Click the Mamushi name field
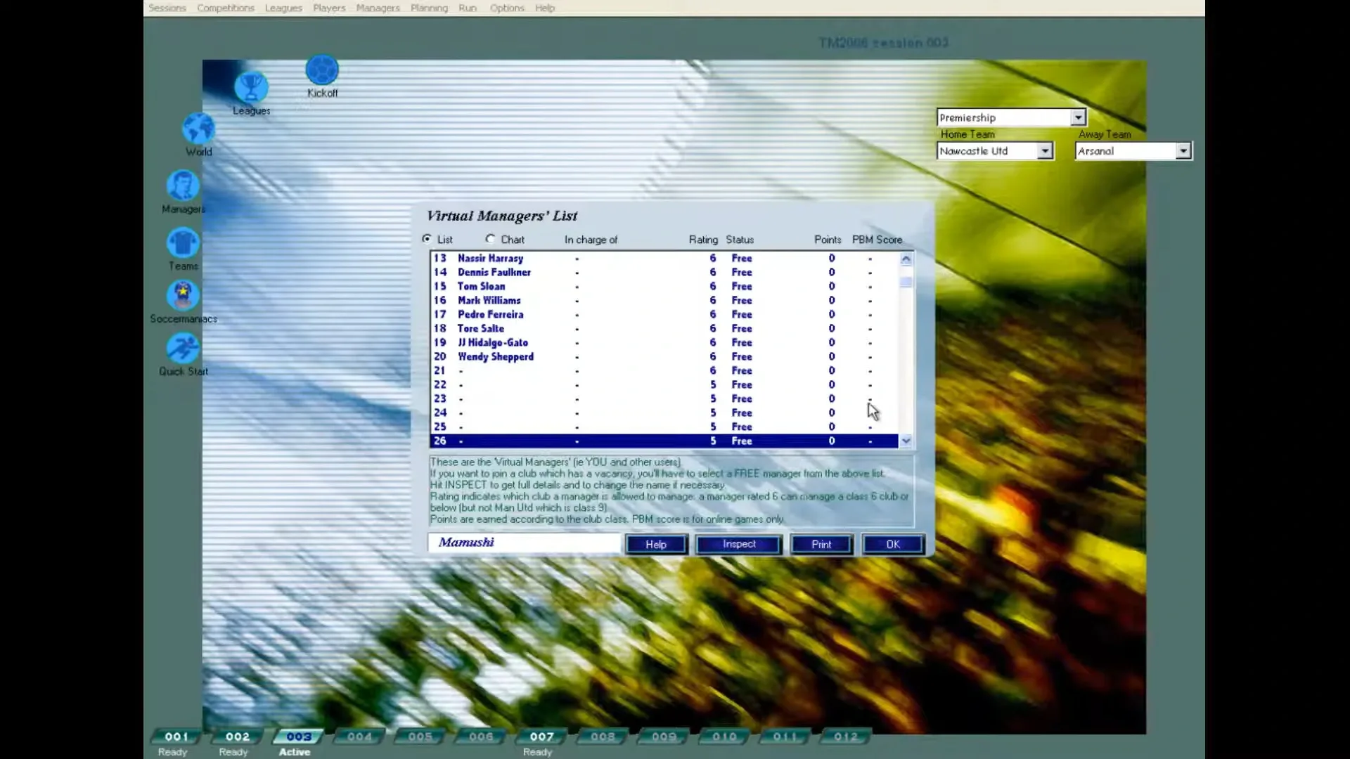Screen dimensions: 1350x759 pos(524,543)
